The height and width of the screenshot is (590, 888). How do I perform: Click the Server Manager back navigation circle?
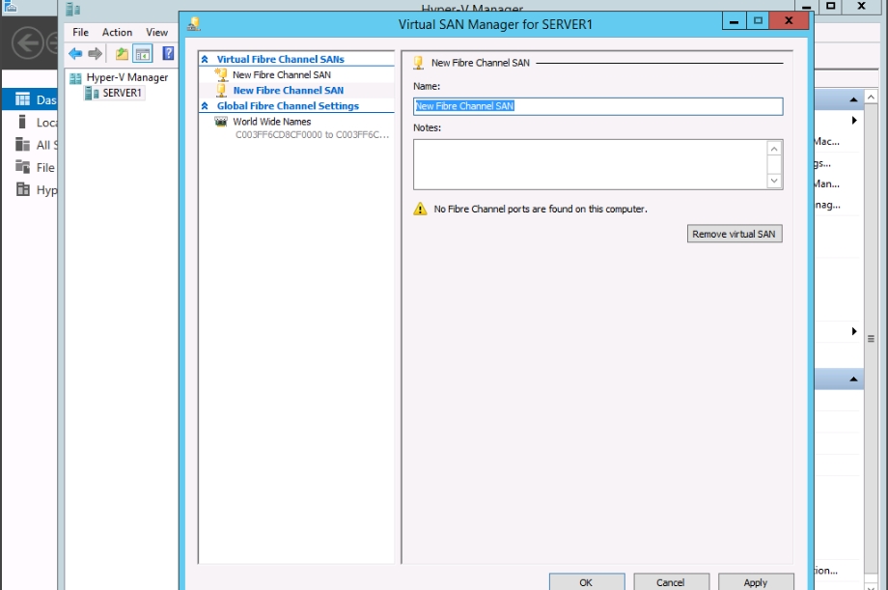[x=27, y=43]
